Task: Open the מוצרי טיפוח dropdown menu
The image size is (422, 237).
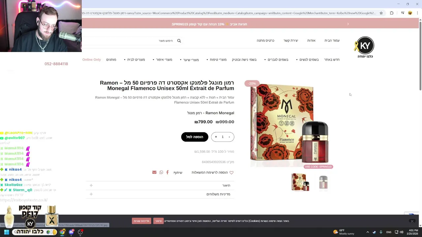Action: point(216,60)
